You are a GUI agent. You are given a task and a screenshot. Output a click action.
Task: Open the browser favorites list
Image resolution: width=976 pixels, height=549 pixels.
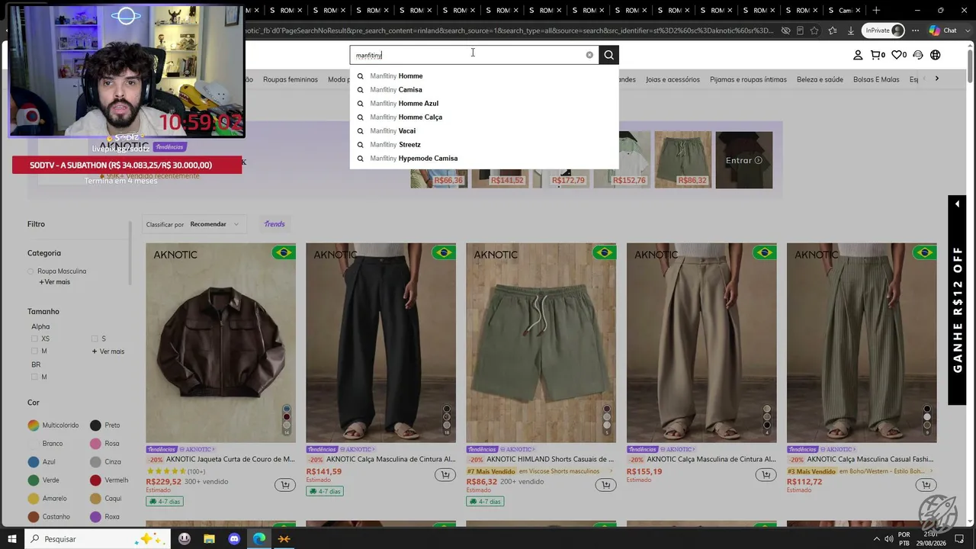tap(833, 30)
